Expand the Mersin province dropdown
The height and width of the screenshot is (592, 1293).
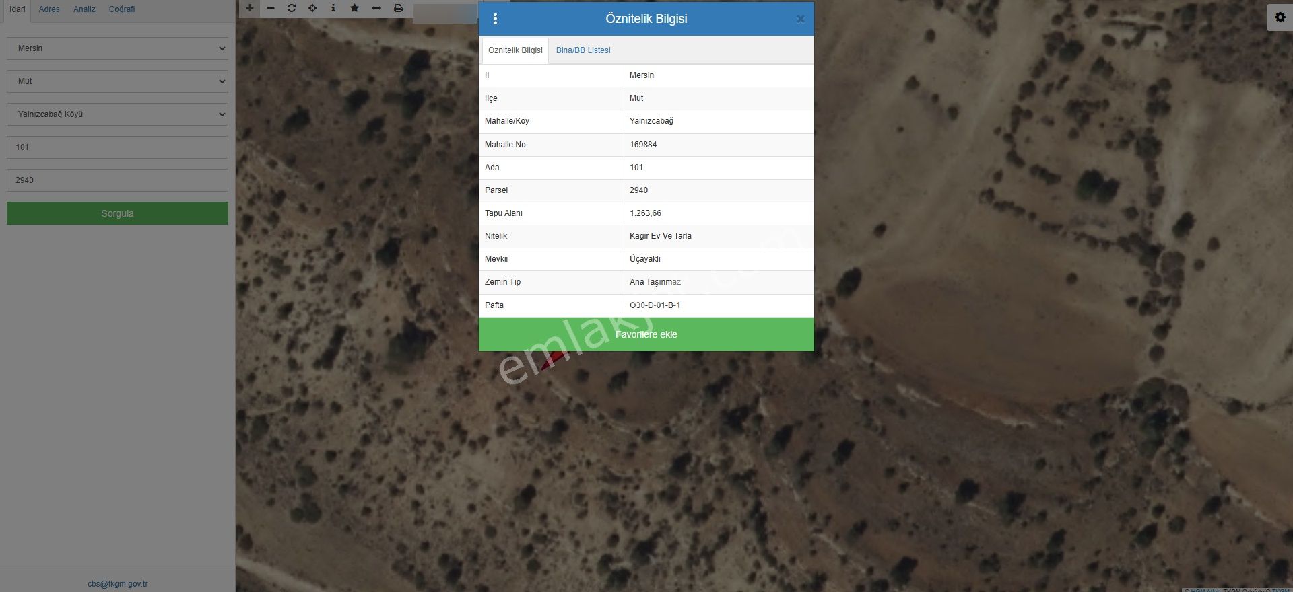tap(117, 48)
